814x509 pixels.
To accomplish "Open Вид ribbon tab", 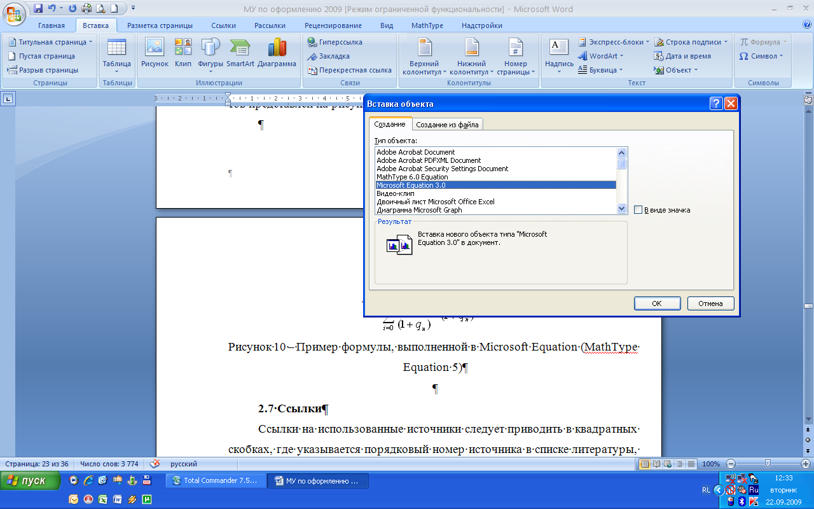I will coord(387,25).
